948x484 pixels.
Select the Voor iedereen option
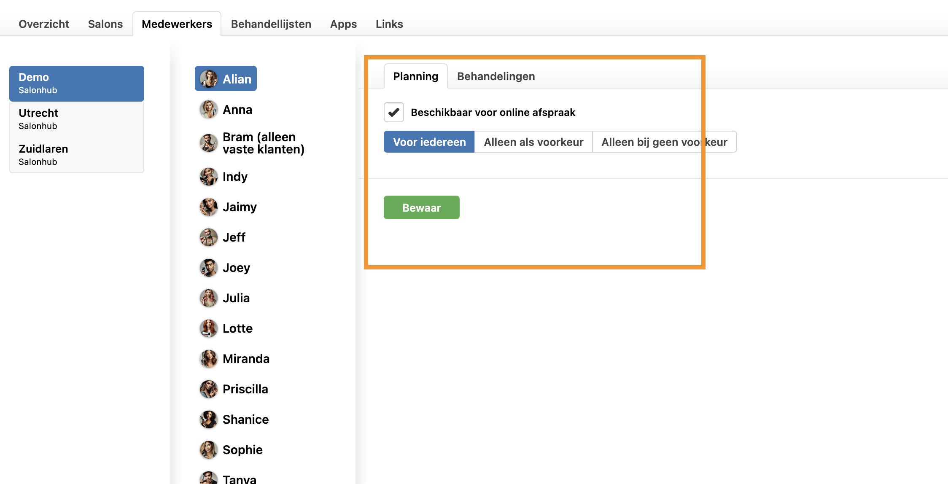point(429,142)
